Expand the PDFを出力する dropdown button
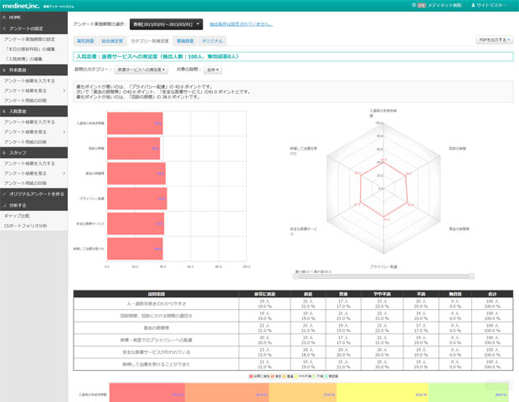Image resolution: width=519 pixels, height=402 pixels. click(x=494, y=39)
